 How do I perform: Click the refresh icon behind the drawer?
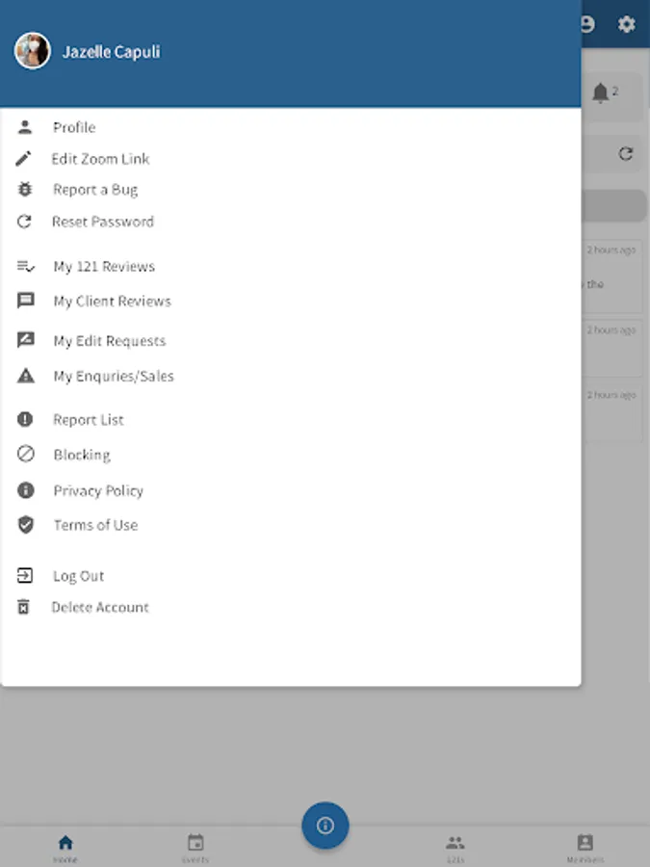pos(625,154)
